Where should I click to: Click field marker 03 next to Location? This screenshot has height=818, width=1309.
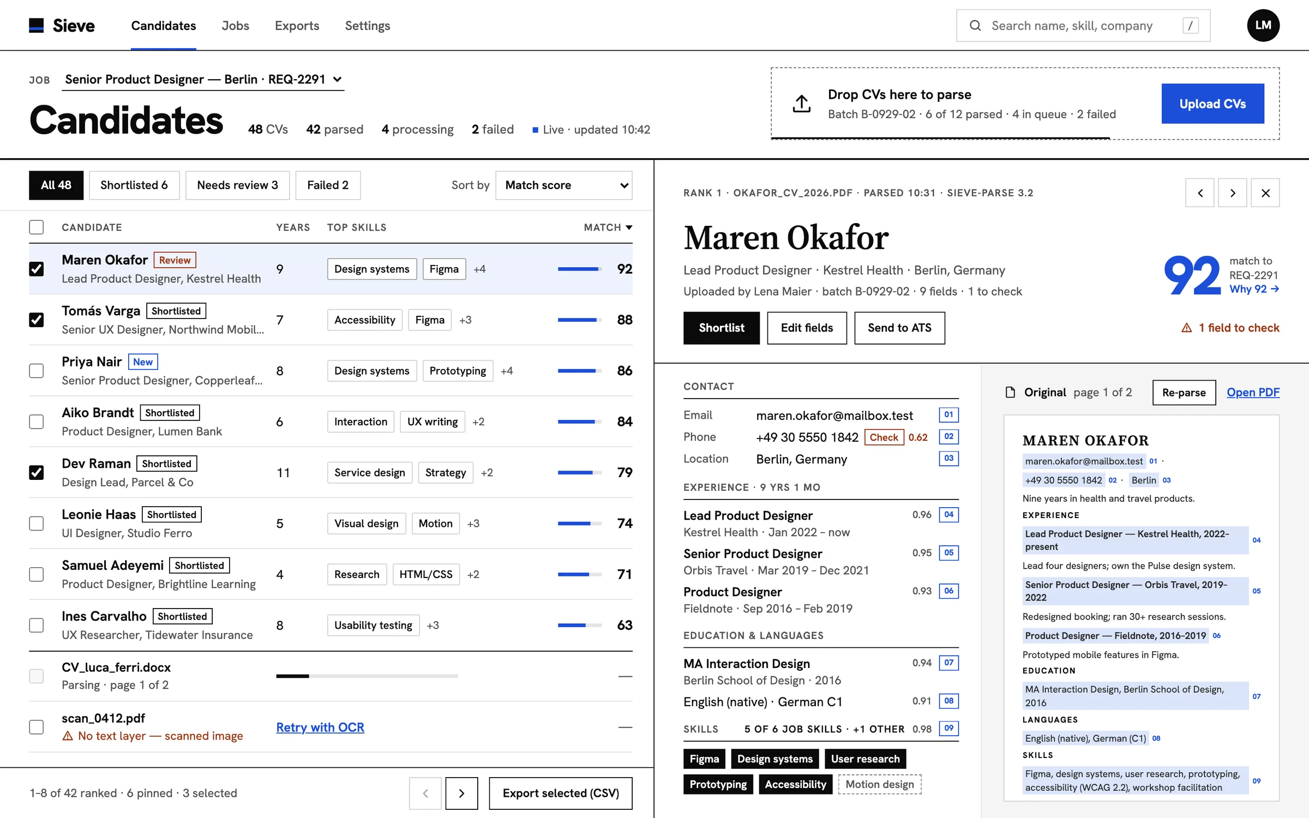pyautogui.click(x=949, y=459)
